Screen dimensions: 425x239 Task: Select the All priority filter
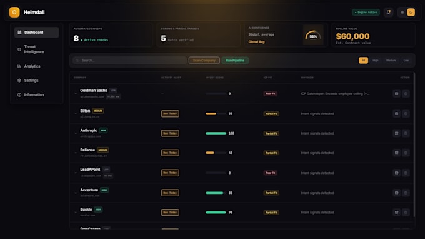(364, 61)
